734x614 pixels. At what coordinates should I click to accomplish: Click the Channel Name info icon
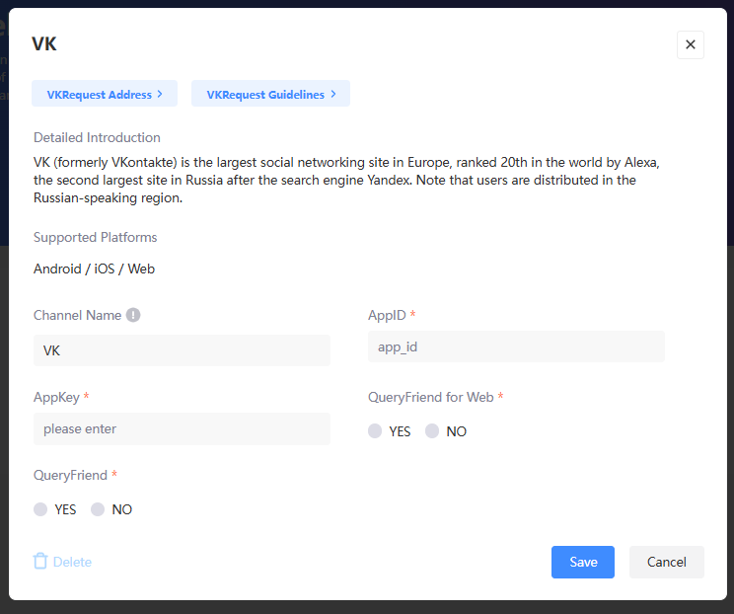click(x=133, y=315)
